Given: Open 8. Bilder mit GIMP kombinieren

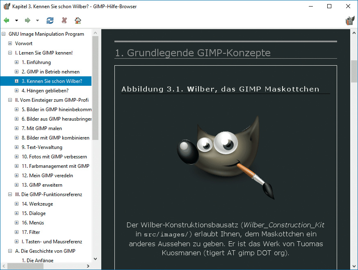Looking at the screenshot, I should pyautogui.click(x=55, y=138).
